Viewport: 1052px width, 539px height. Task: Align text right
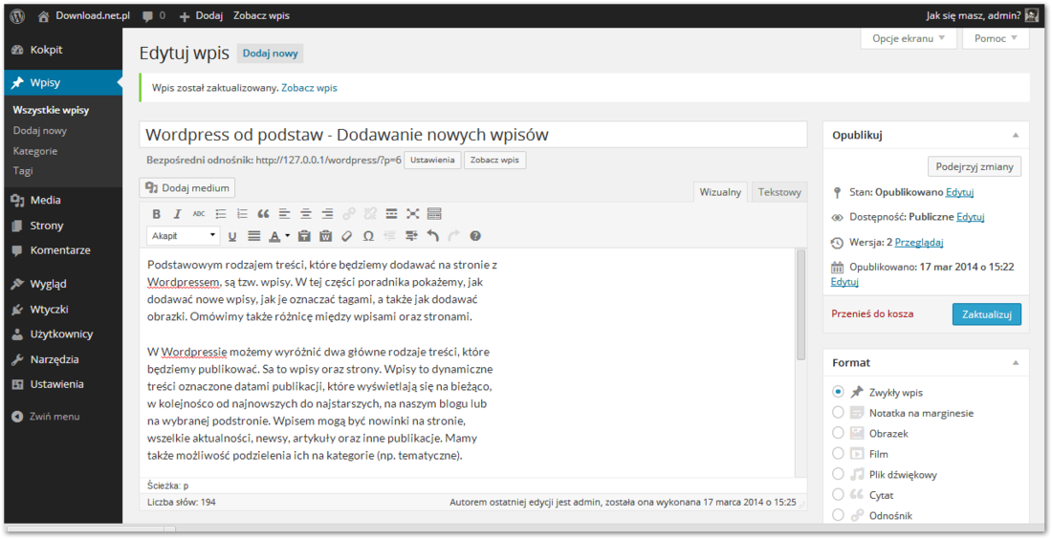pos(327,214)
